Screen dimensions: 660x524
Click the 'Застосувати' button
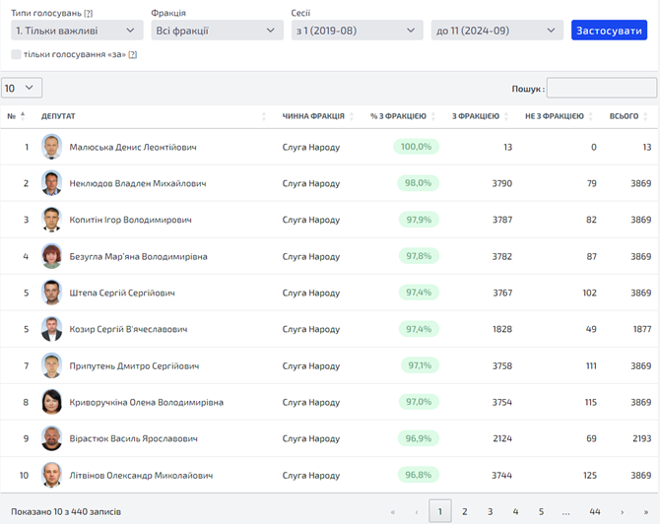pos(609,31)
